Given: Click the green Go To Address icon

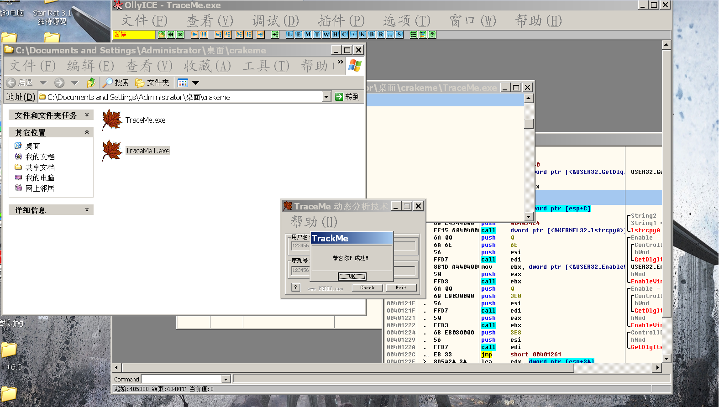Looking at the screenshot, I should [x=275, y=34].
